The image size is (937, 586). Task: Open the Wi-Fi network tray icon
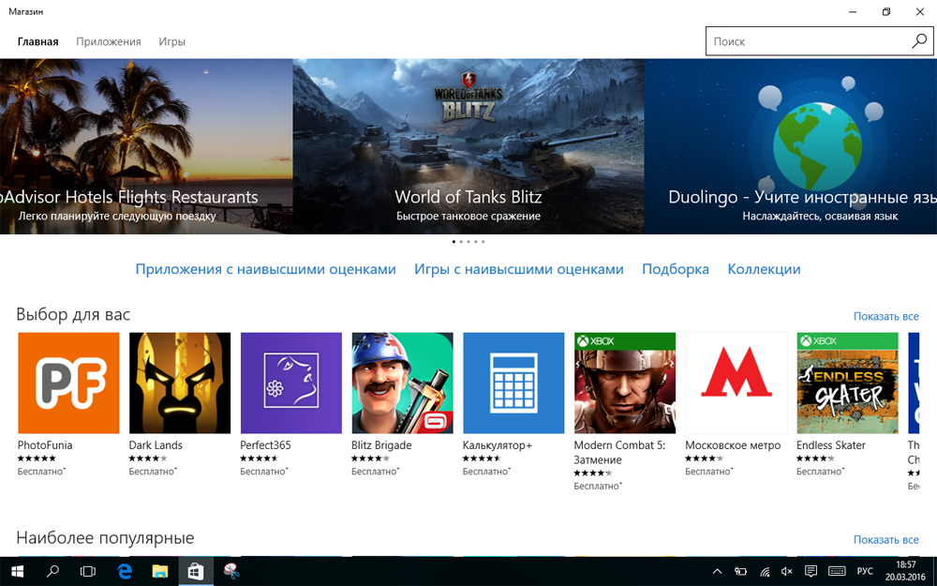tap(765, 572)
